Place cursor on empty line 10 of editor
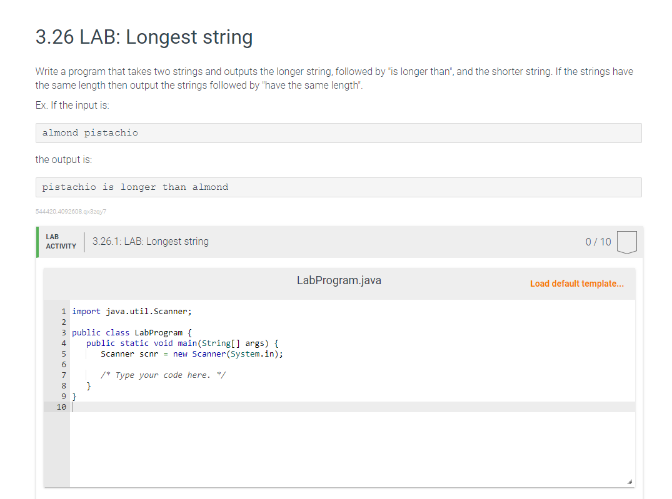The width and height of the screenshot is (672, 499). coord(353,407)
